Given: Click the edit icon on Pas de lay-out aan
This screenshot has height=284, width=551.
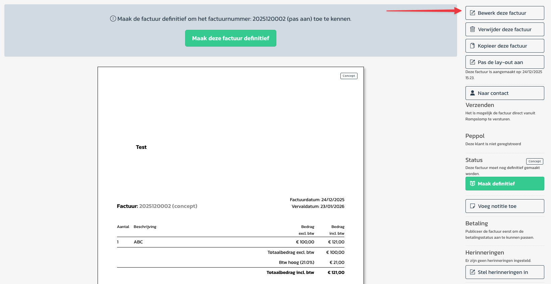Looking at the screenshot, I should point(473,62).
